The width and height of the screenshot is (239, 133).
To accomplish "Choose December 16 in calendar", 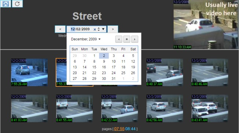I will 104,67.
